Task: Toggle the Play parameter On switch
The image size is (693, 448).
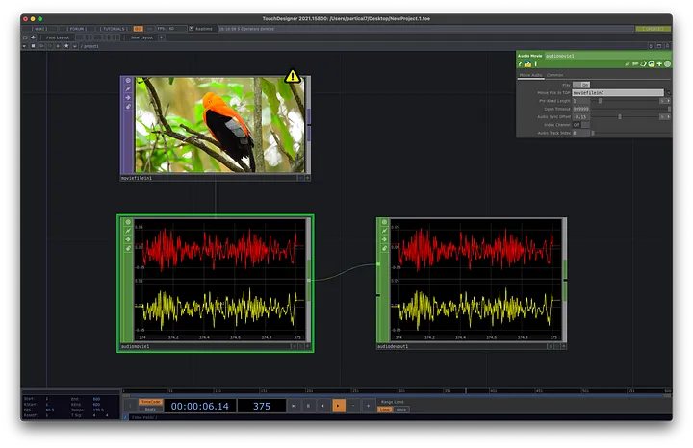Action: point(584,85)
